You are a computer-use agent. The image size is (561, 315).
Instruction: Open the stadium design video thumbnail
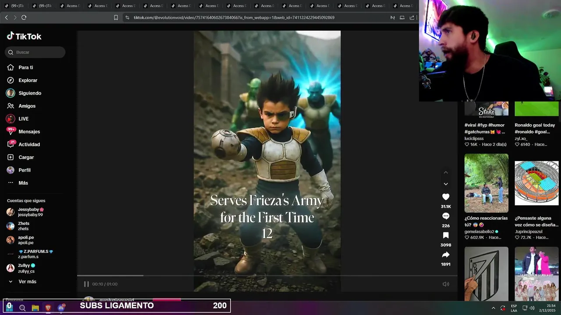537,183
